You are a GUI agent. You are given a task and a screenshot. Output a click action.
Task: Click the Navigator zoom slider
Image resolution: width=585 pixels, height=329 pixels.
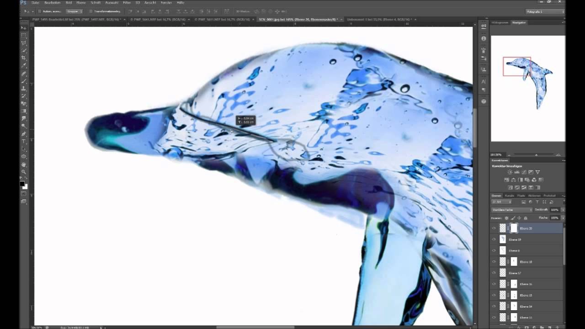point(536,155)
